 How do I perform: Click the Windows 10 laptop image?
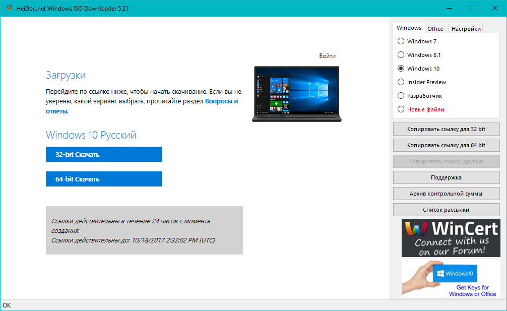click(296, 94)
